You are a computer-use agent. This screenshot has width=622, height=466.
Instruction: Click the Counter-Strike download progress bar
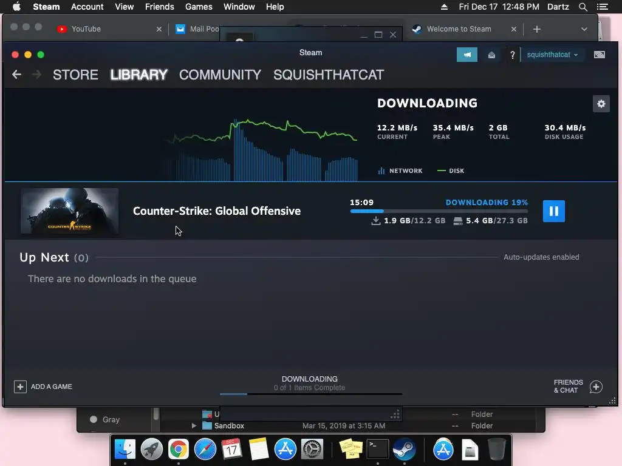click(439, 211)
